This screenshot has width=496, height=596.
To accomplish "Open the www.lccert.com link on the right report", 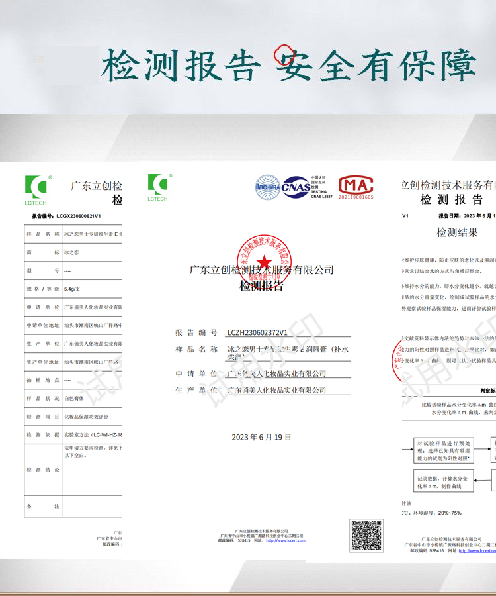I will point(477,550).
